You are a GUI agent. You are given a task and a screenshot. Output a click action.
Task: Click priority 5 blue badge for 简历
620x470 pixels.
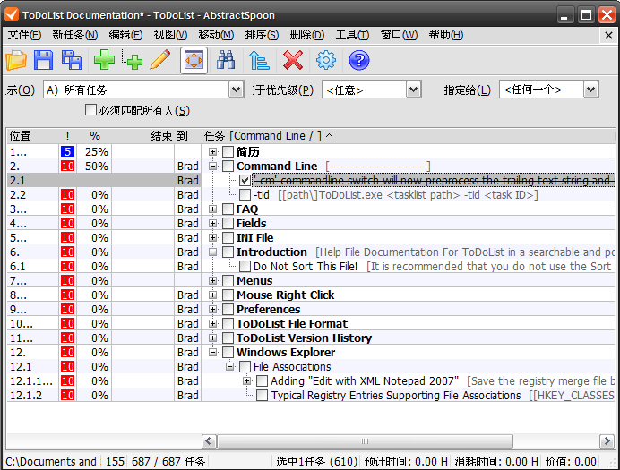[x=67, y=151]
